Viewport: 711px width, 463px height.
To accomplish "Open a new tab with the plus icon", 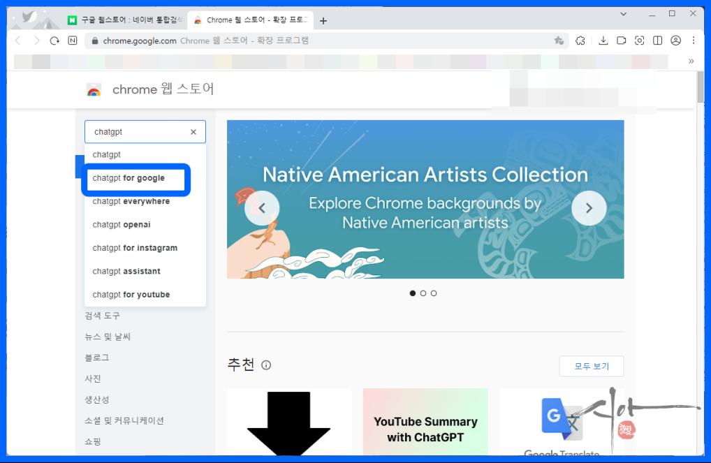I will pos(323,20).
